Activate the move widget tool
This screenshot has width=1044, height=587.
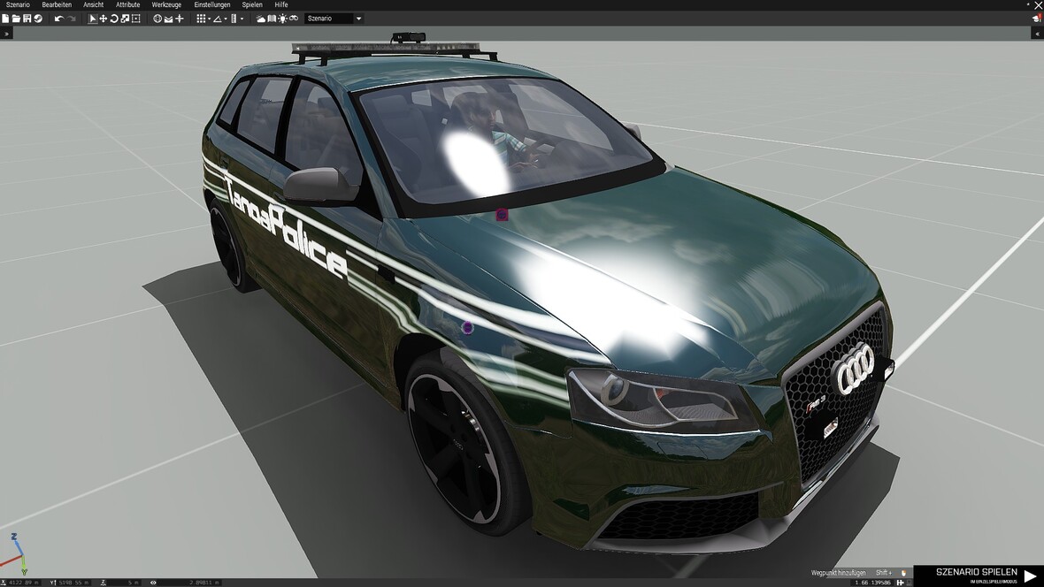(x=104, y=19)
